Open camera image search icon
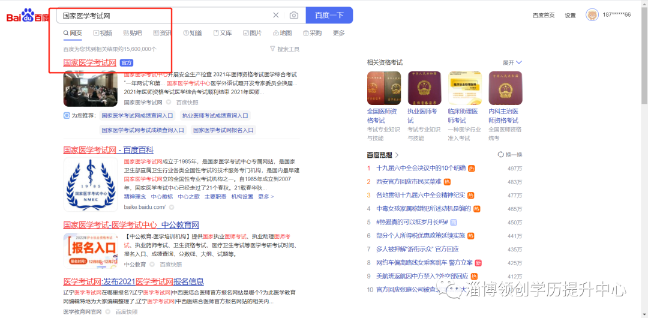 [294, 16]
